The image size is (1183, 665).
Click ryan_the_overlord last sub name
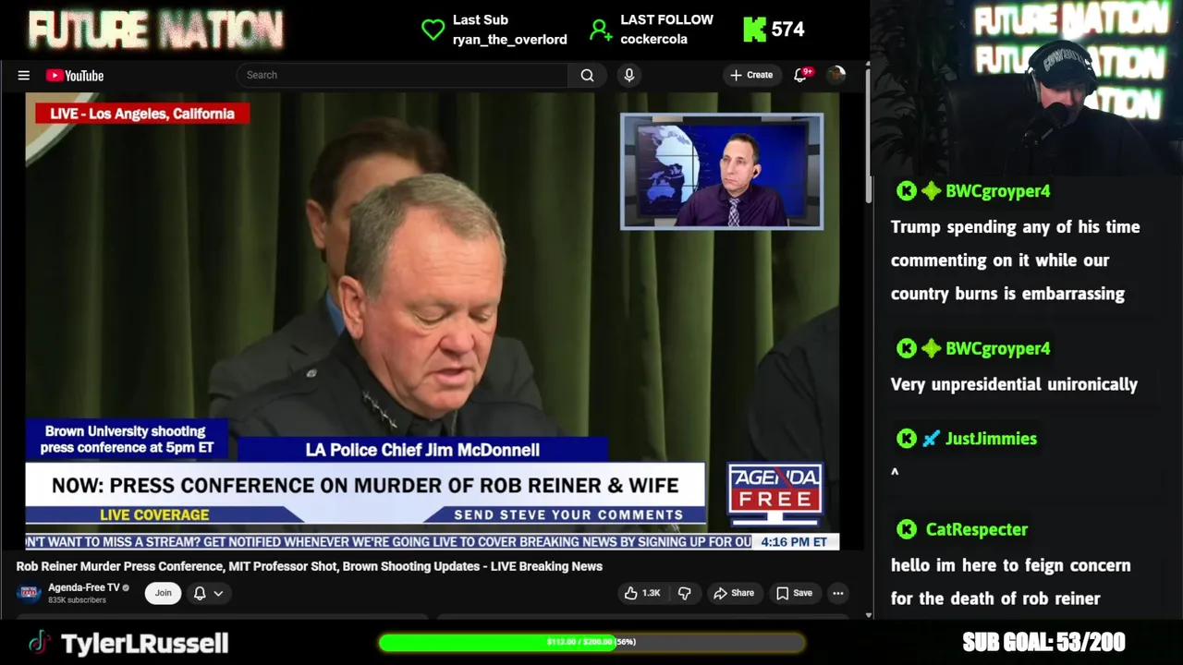(509, 40)
